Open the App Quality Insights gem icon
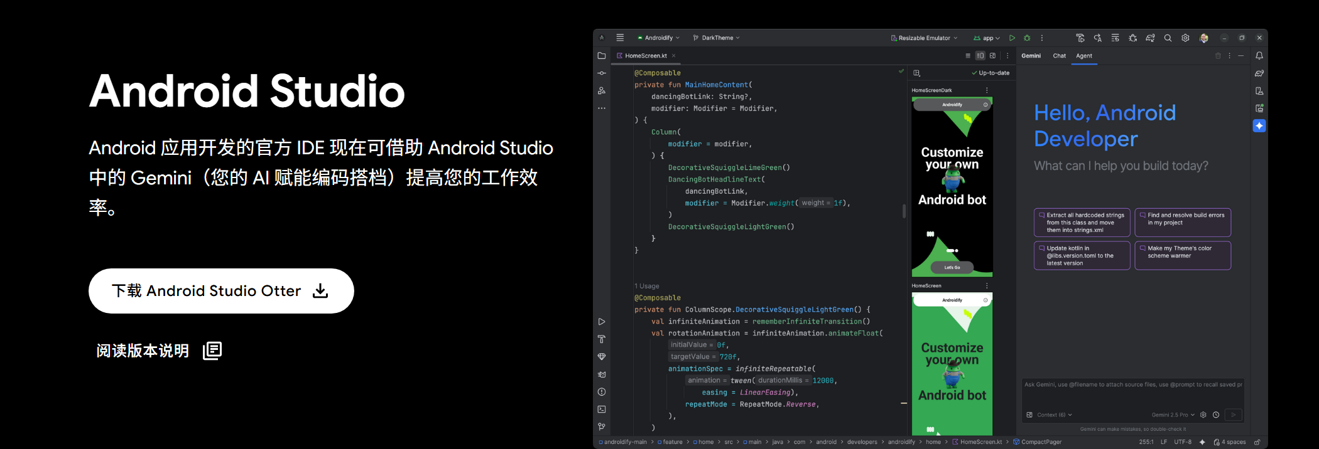The height and width of the screenshot is (449, 1319). click(602, 357)
